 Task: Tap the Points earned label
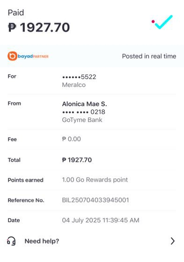click(x=25, y=180)
